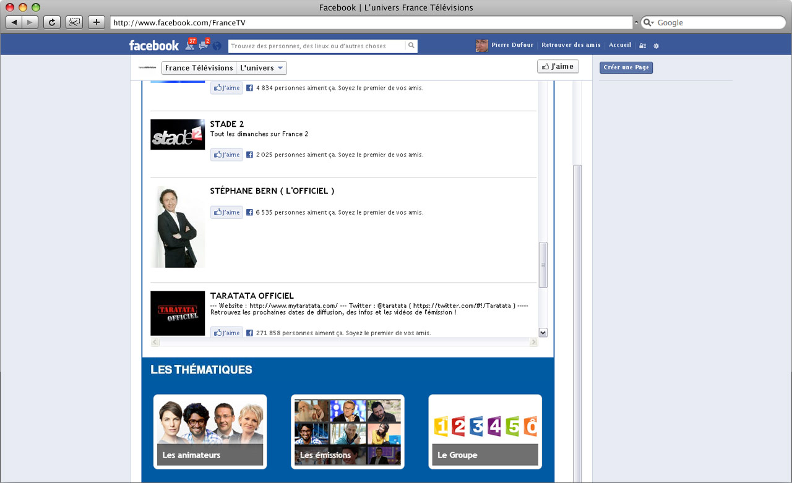
Task: Open STADE 2 title link
Action: pyautogui.click(x=227, y=124)
